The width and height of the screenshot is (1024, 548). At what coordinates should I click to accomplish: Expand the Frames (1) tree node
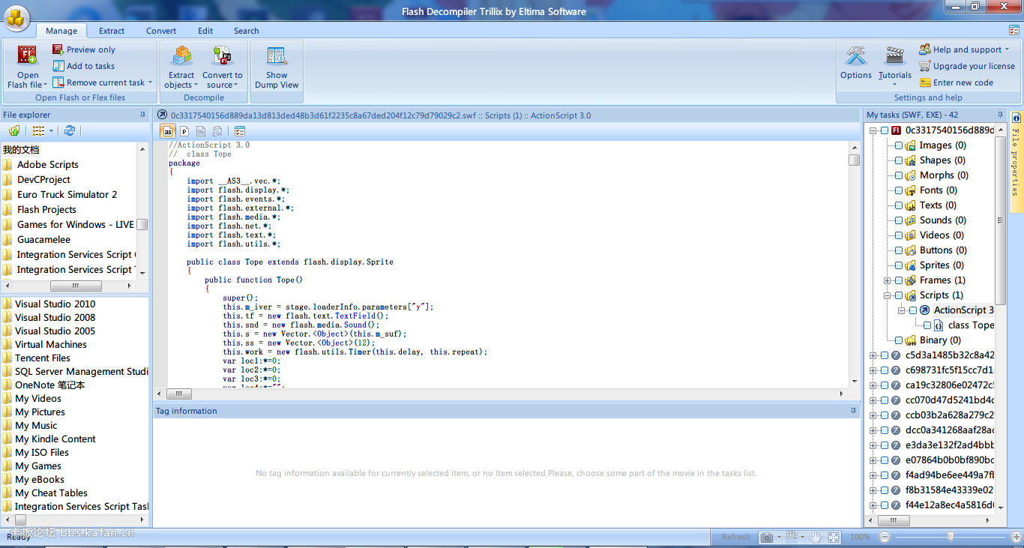[x=888, y=280]
